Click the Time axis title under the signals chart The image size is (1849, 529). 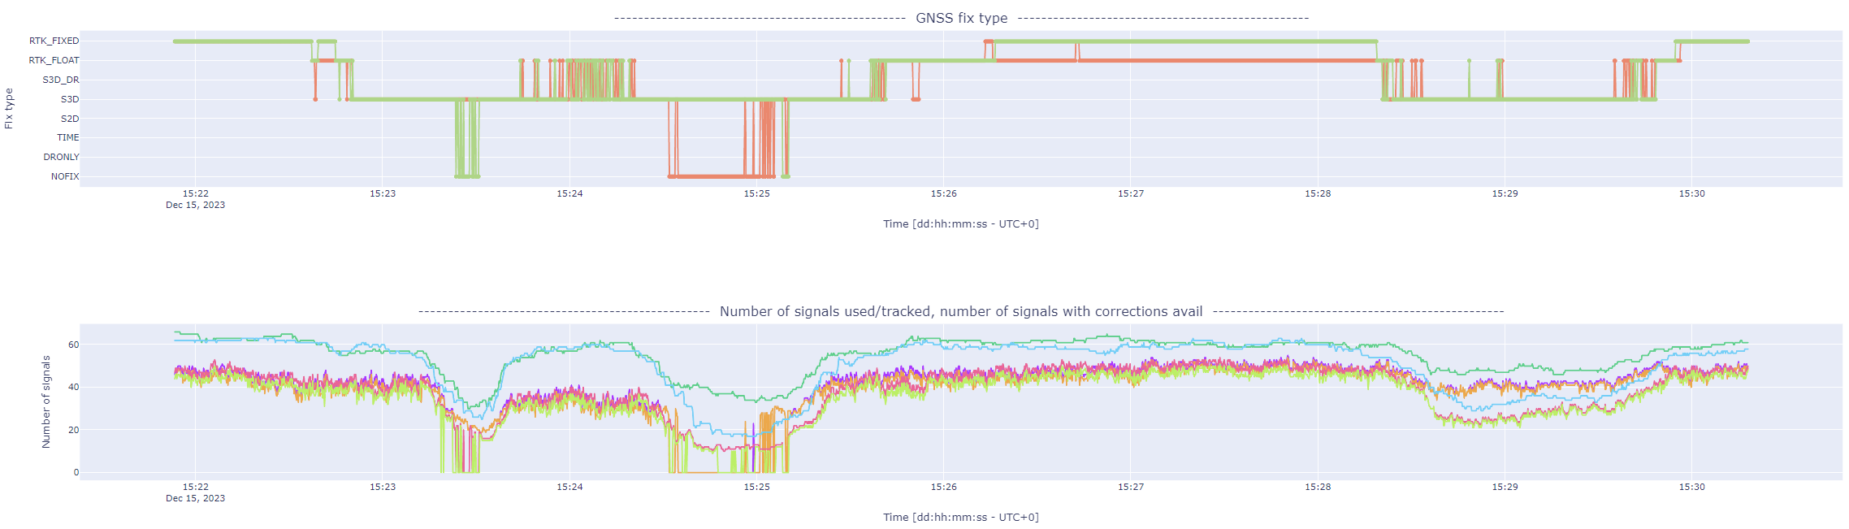(x=960, y=517)
